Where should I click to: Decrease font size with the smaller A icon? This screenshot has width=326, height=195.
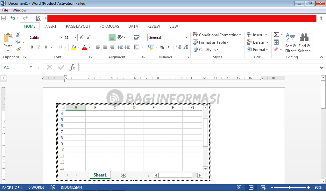(x=89, y=38)
